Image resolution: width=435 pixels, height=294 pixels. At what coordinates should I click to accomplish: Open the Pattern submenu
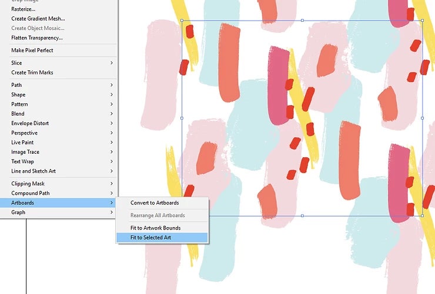click(59, 104)
